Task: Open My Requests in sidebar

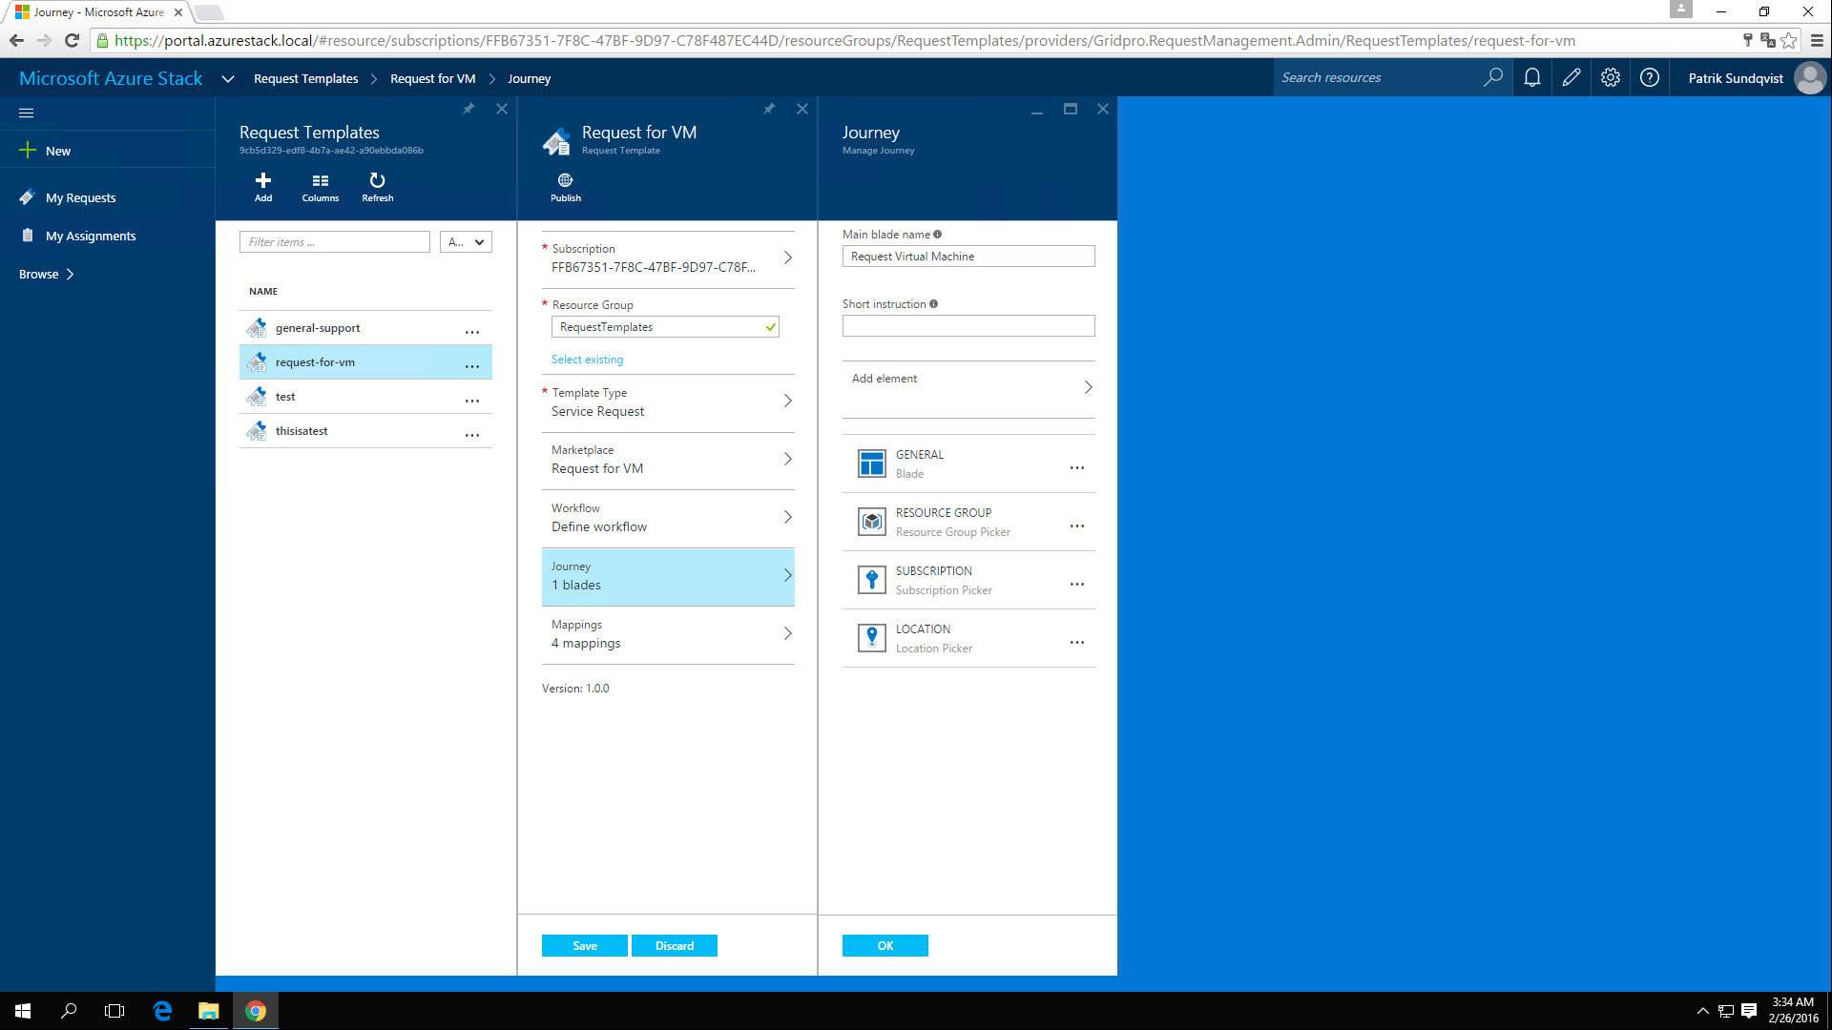Action: (x=80, y=197)
